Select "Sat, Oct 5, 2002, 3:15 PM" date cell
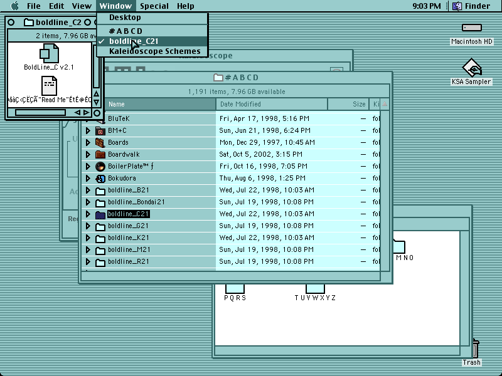The height and width of the screenshot is (376, 502). point(260,154)
